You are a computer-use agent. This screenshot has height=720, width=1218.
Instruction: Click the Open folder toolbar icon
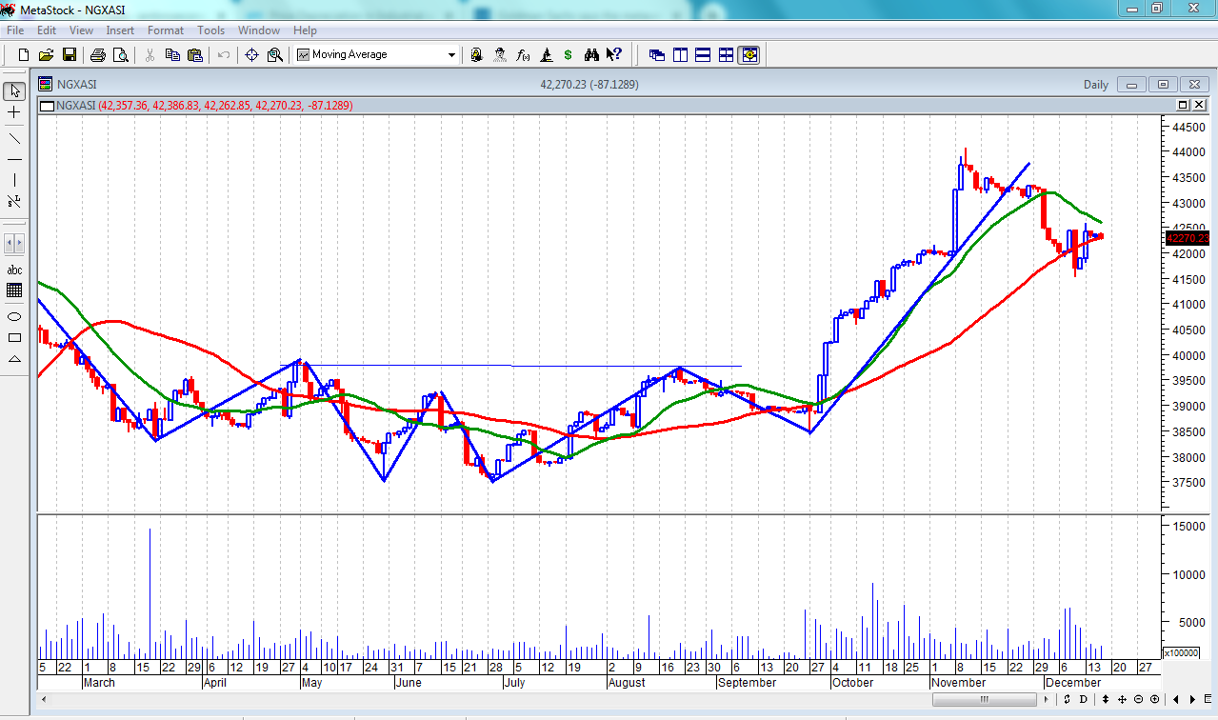pos(46,55)
